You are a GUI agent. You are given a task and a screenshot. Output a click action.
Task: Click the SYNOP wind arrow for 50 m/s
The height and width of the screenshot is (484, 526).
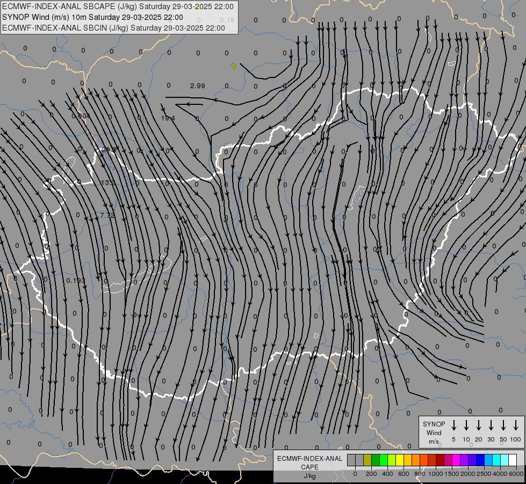click(x=503, y=425)
